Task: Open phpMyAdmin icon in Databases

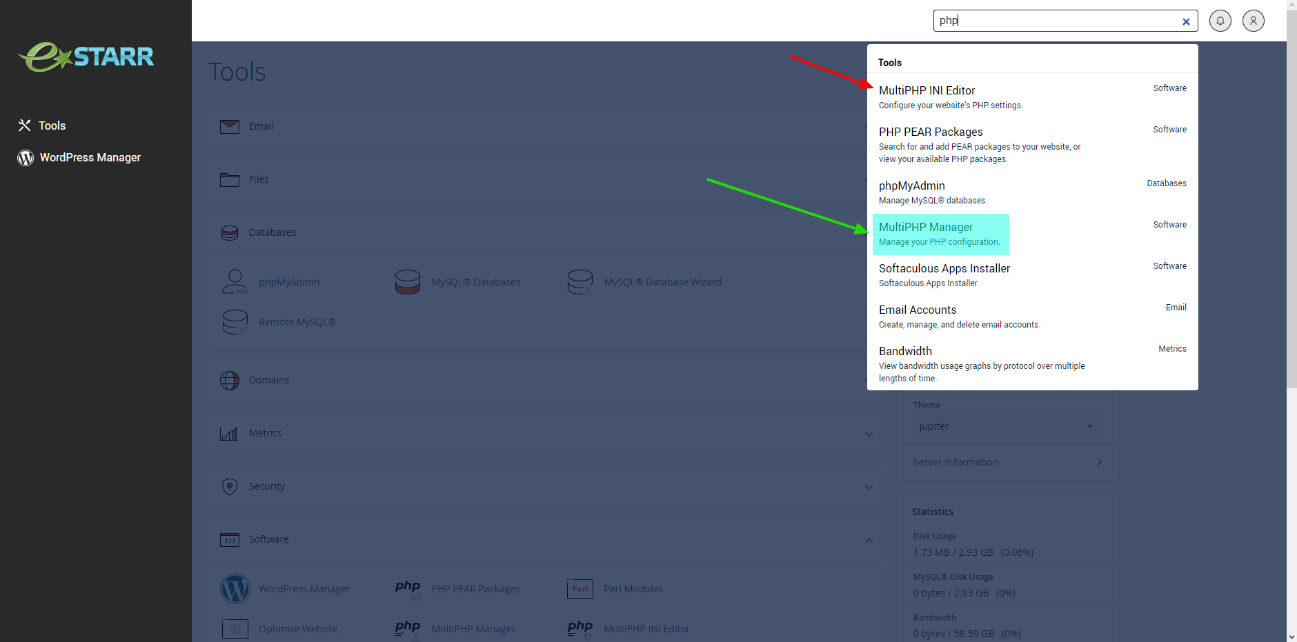Action: pos(235,282)
